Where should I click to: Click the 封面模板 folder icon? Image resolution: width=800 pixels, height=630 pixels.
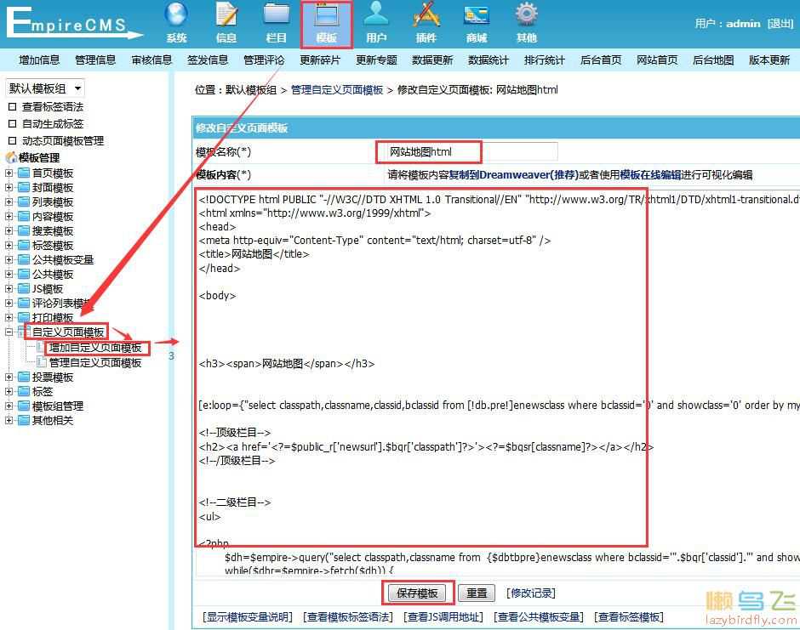(x=24, y=188)
